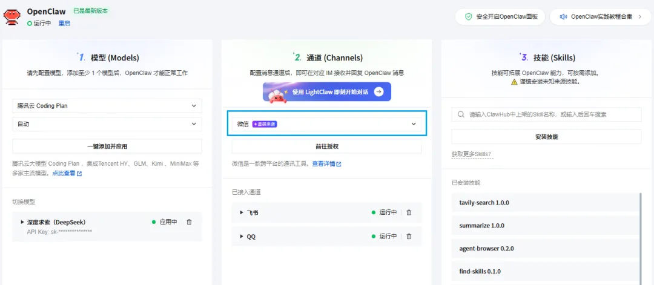This screenshot has height=285, width=654.
Task: Click the warning triangle icon in Skills
Action: click(514, 82)
